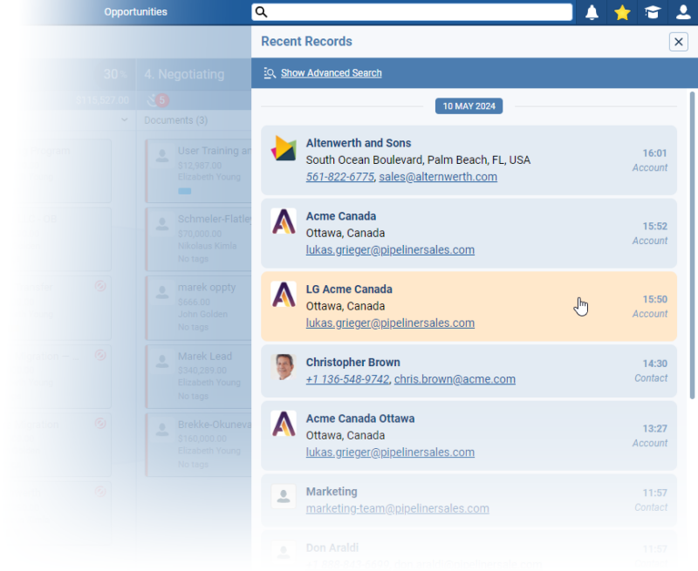Expand the Documents (3) column dropdown
698x571 pixels.
pos(176,120)
